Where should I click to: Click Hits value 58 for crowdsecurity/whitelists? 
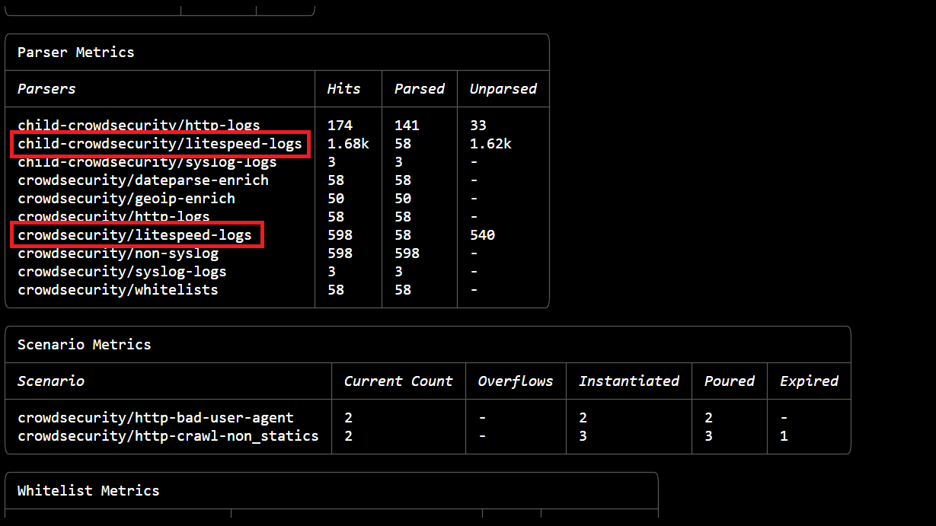pos(336,290)
